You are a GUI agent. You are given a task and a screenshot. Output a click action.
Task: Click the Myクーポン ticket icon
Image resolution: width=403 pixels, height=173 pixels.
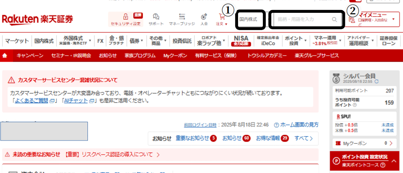coord(338,143)
